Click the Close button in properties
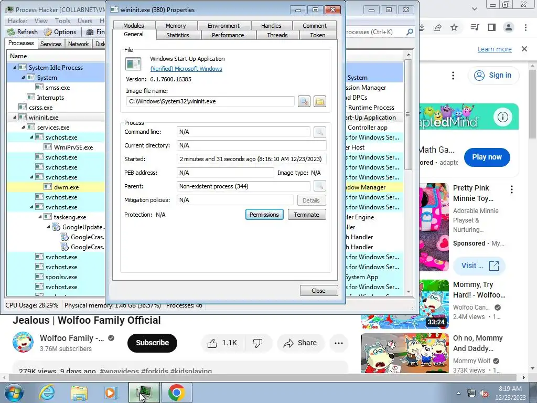Image resolution: width=537 pixels, height=403 pixels. point(318,291)
